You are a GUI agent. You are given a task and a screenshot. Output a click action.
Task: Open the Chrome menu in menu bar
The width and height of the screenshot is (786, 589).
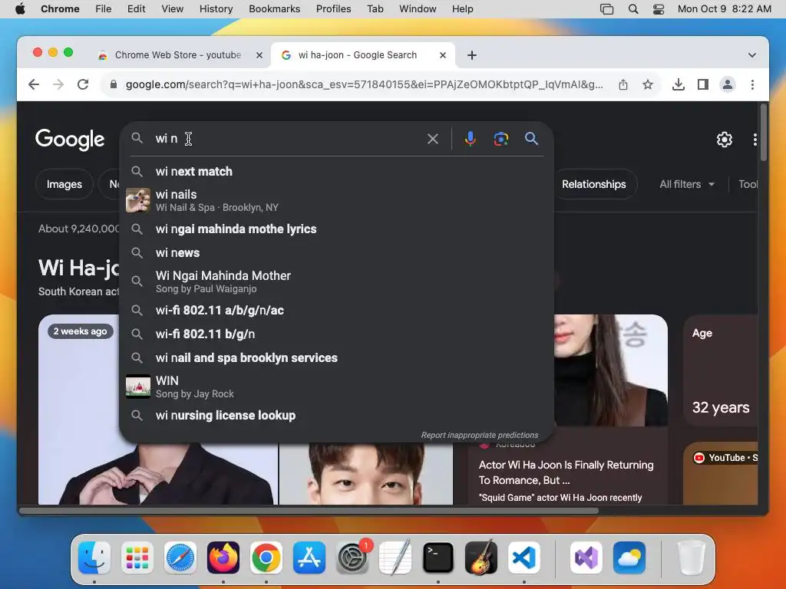tap(60, 8)
